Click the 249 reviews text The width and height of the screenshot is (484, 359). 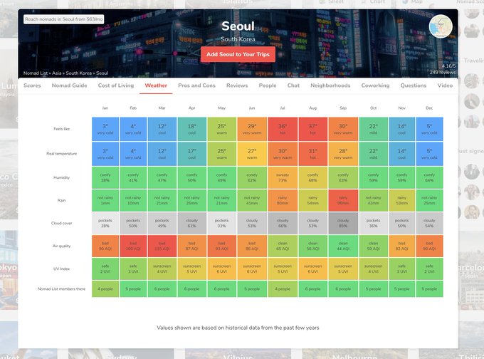coord(443,72)
